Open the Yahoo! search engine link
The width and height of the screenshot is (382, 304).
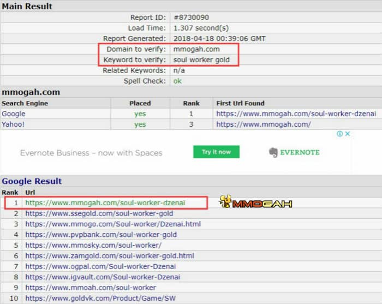13,124
